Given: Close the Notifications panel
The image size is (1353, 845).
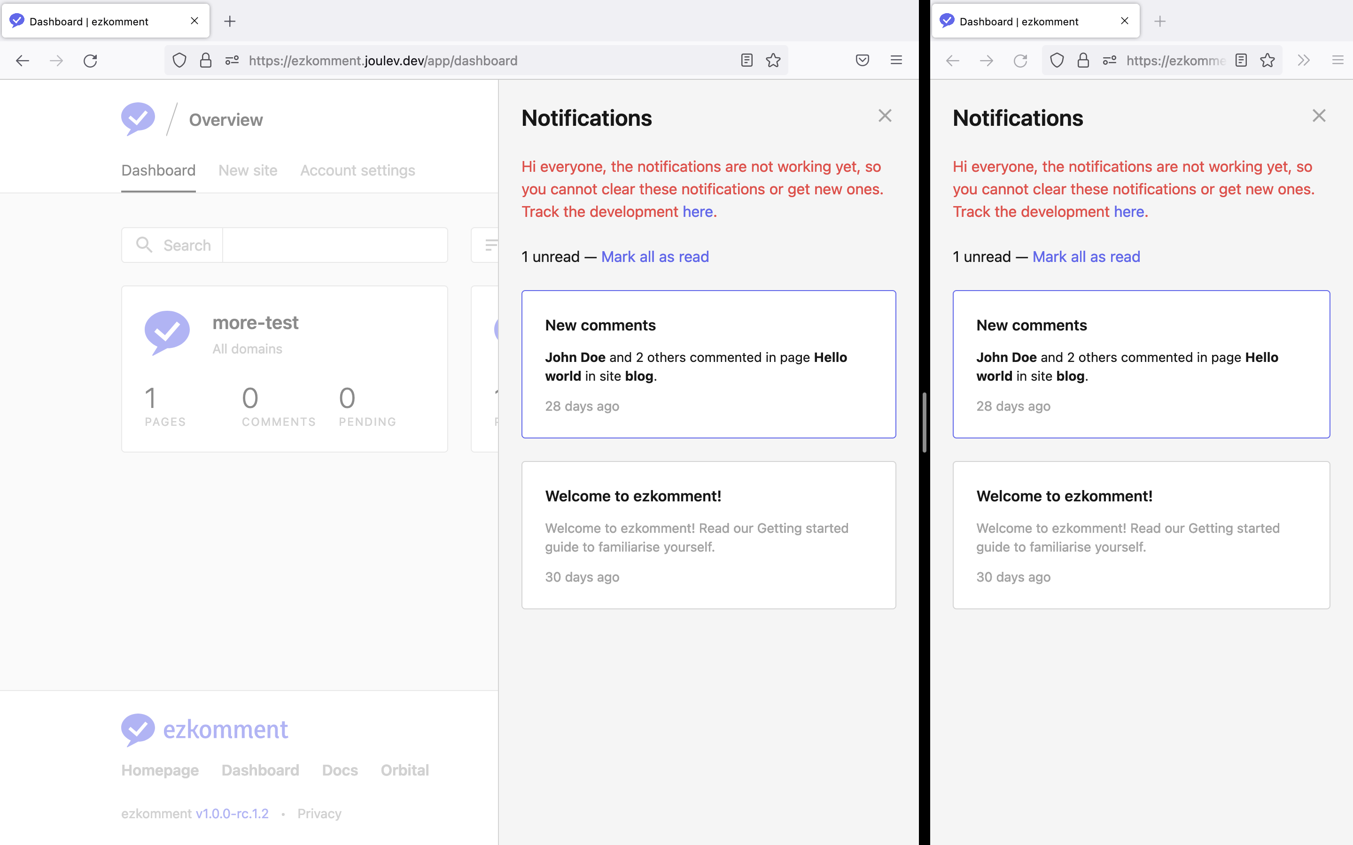Looking at the screenshot, I should [885, 115].
